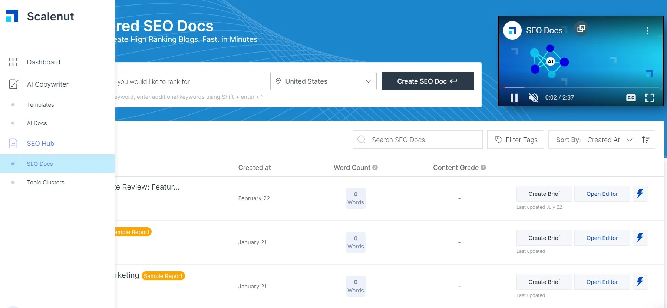Pause the SEO Docs video
The image size is (667, 308).
[x=514, y=98]
